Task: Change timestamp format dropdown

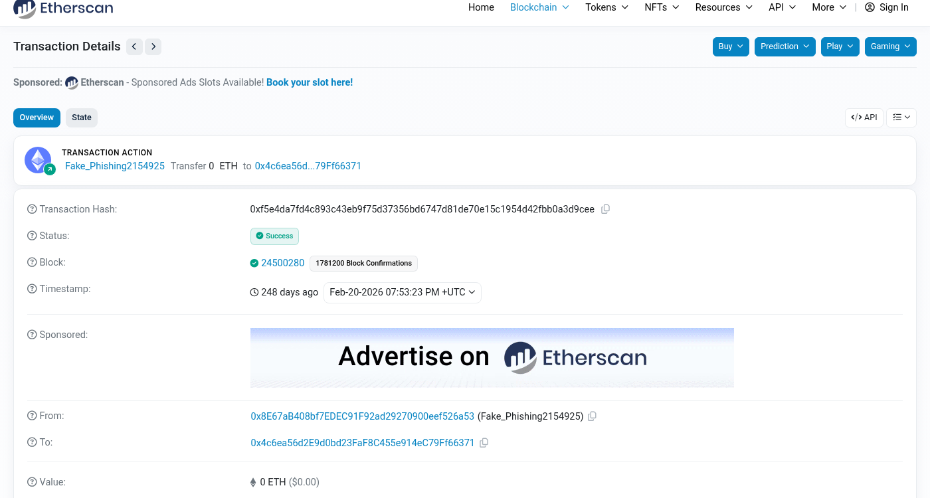Action: [403, 292]
